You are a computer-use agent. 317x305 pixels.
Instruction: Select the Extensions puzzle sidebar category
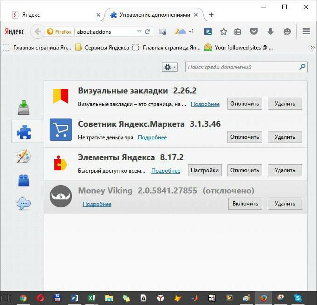[x=24, y=132]
